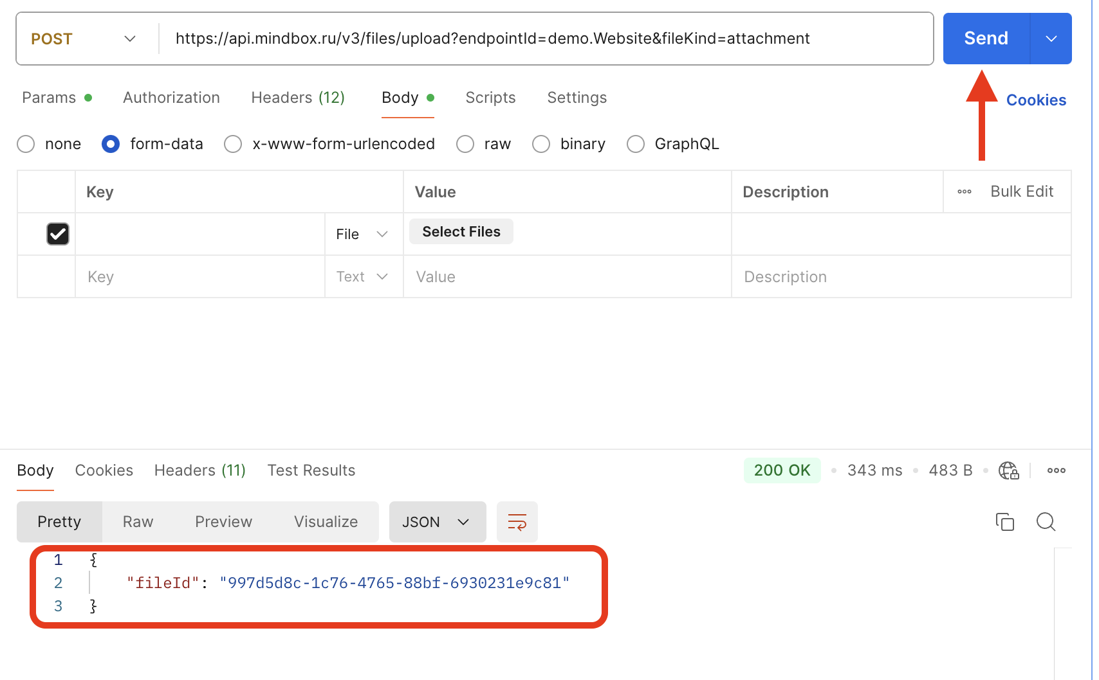Switch to the Authorization tab
This screenshot has width=1099, height=680.
click(x=171, y=98)
